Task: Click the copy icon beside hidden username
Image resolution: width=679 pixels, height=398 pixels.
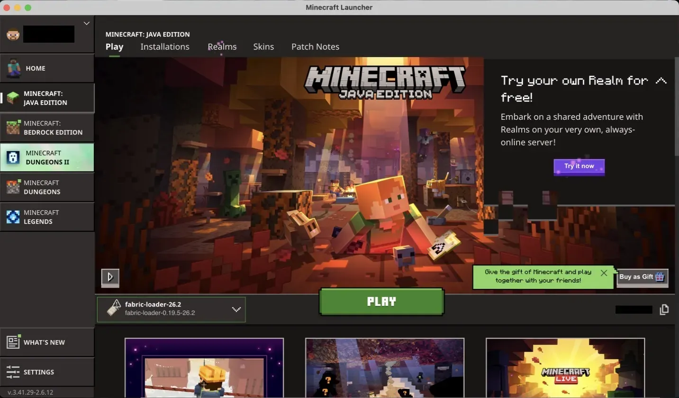Action: 664,309
